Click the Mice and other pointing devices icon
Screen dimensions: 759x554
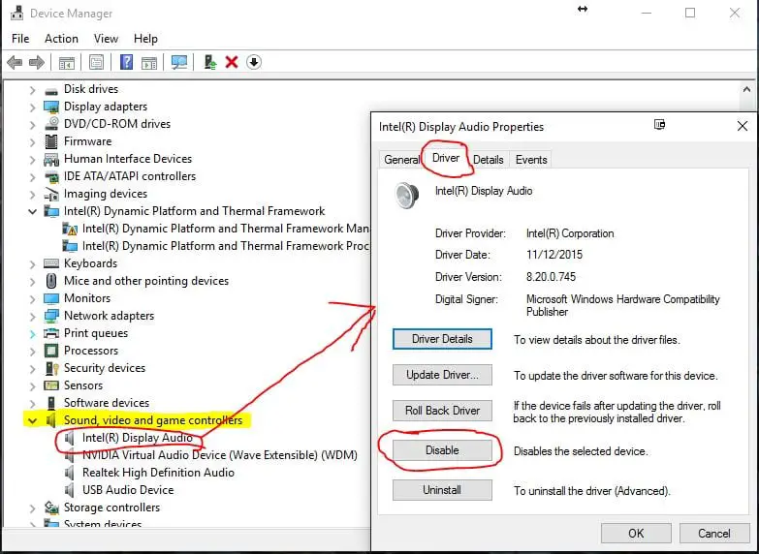tap(51, 281)
